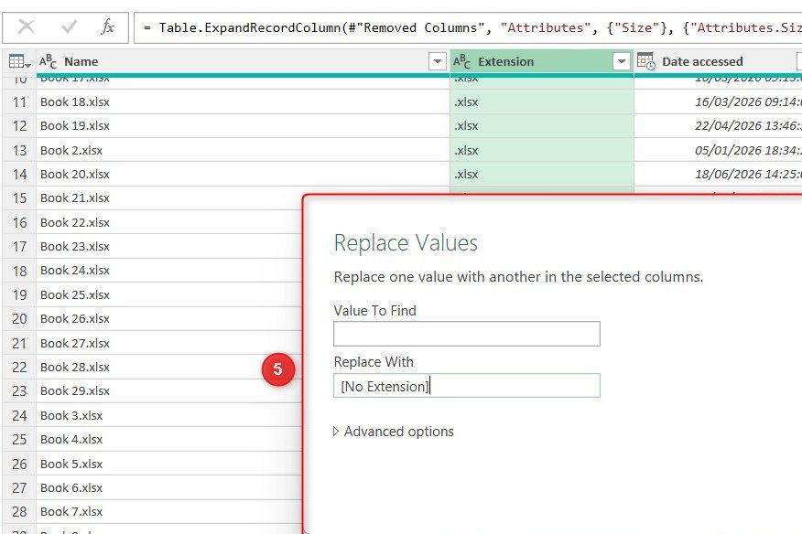Select row number 11
This screenshot has width=802, height=534.
[x=19, y=101]
